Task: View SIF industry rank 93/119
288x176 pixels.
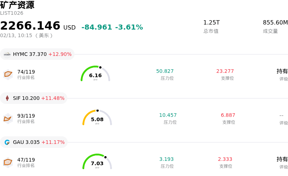Action: point(26,118)
